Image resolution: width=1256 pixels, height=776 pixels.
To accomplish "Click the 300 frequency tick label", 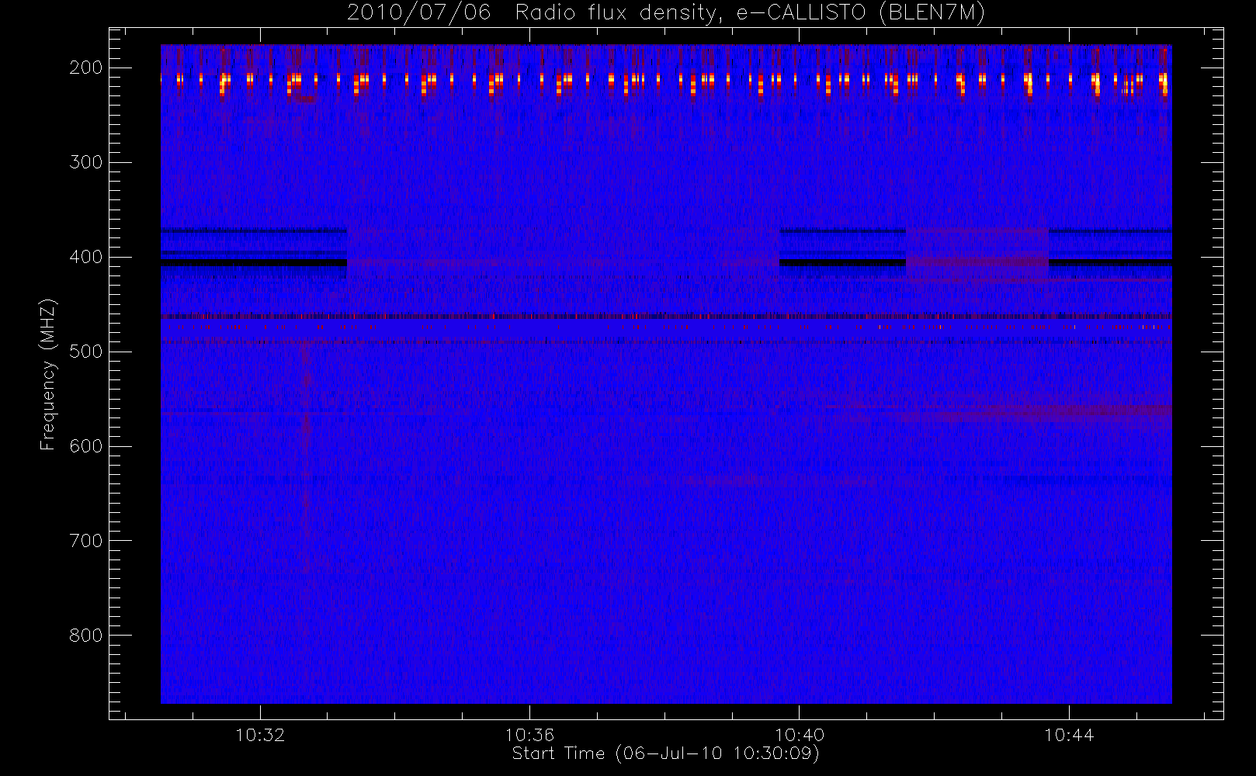I will click(x=86, y=162).
